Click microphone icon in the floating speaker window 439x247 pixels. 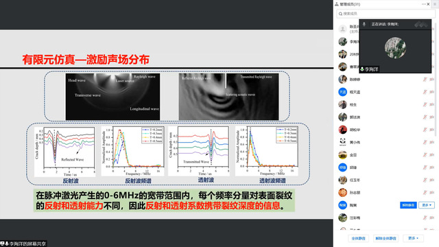click(364, 25)
